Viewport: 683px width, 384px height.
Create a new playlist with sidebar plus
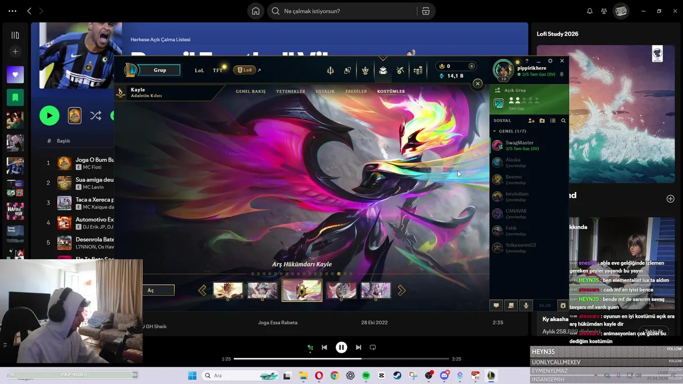pos(15,52)
